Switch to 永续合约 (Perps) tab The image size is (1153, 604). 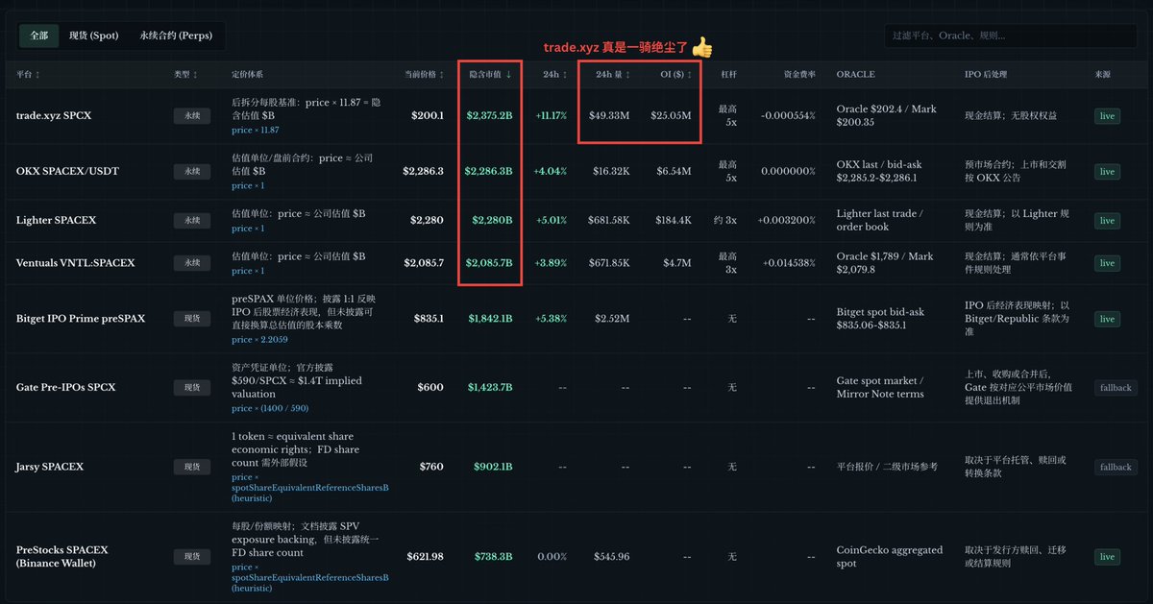coord(176,36)
